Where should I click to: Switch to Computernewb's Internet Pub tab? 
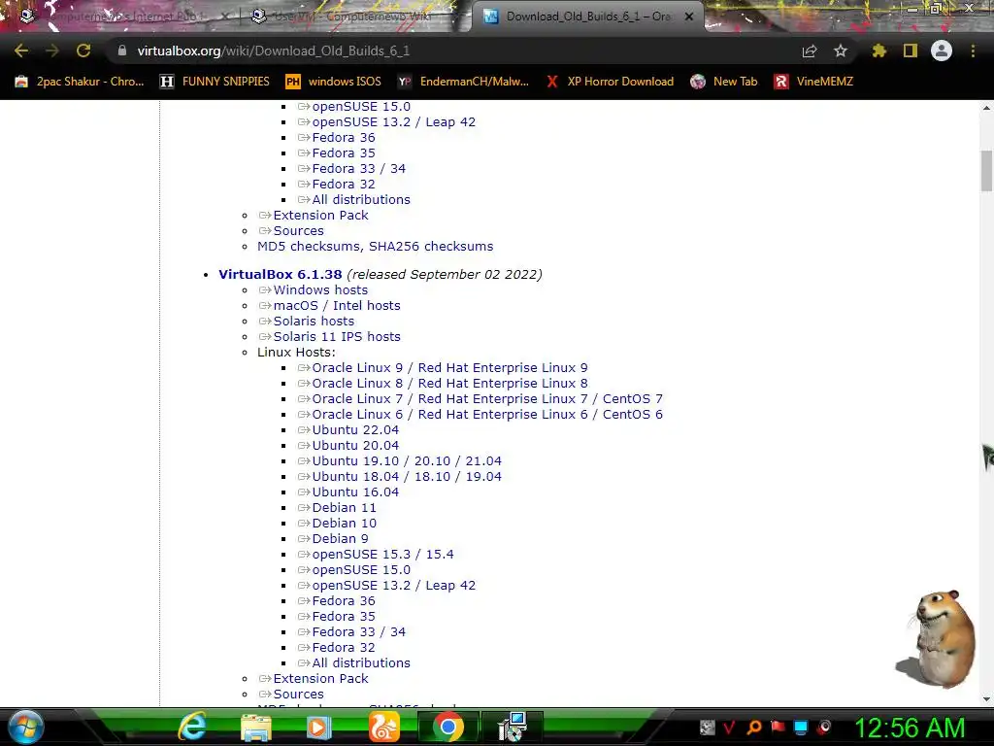tap(123, 17)
